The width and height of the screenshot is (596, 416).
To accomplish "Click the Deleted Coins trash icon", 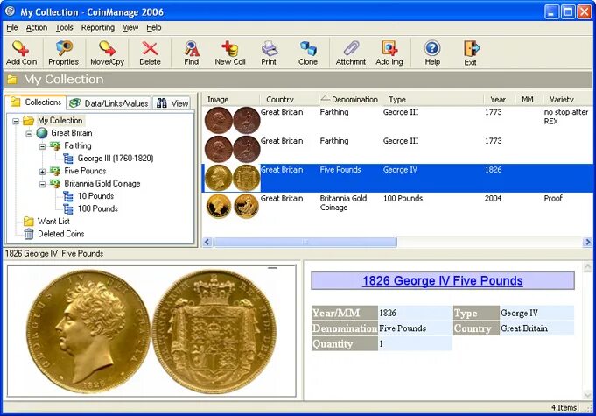I will pyautogui.click(x=29, y=234).
